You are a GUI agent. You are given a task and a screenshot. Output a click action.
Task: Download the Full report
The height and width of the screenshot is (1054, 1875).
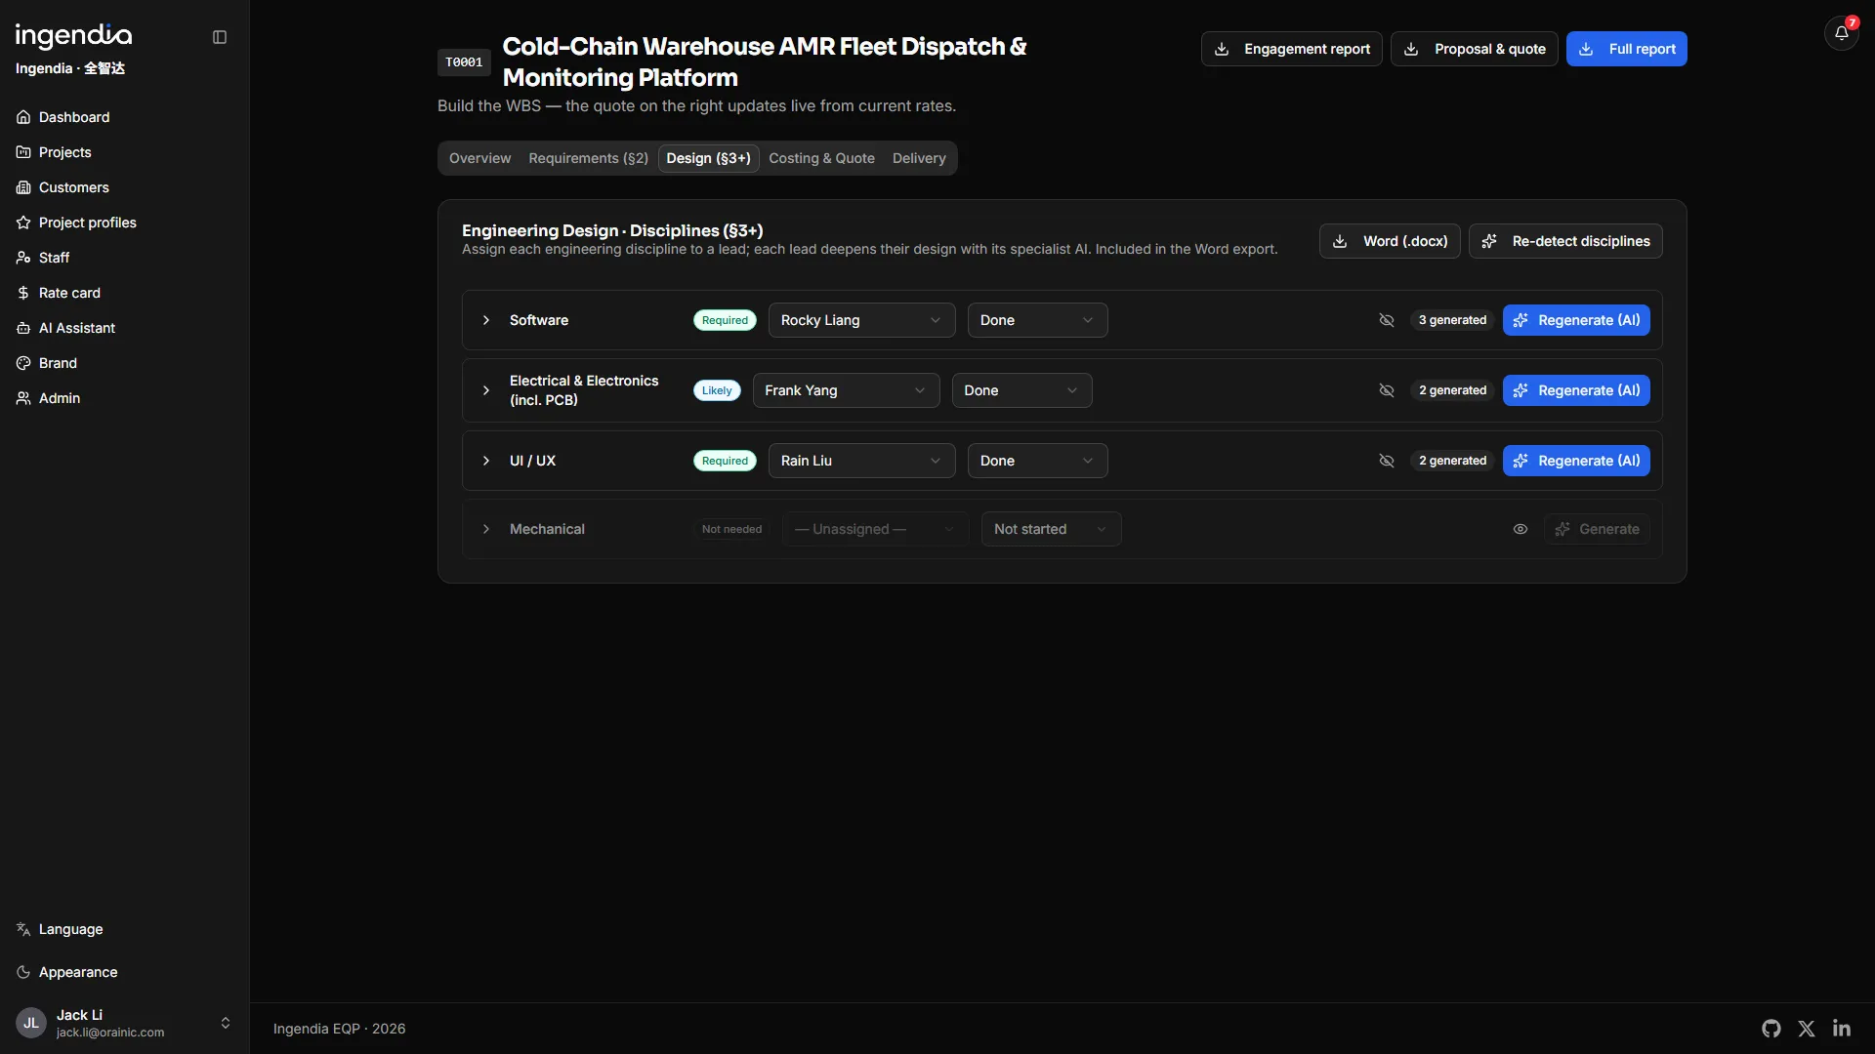point(1626,49)
